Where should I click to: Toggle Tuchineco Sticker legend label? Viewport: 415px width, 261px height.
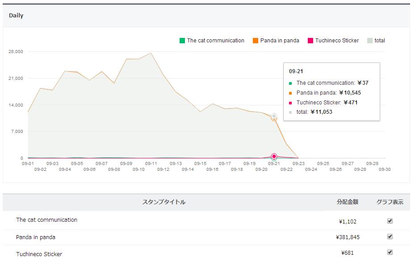tap(337, 41)
